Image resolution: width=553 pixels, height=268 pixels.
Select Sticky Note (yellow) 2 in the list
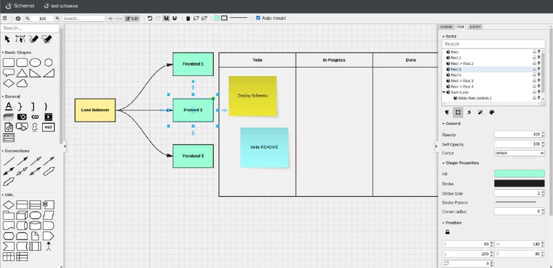[475, 98]
